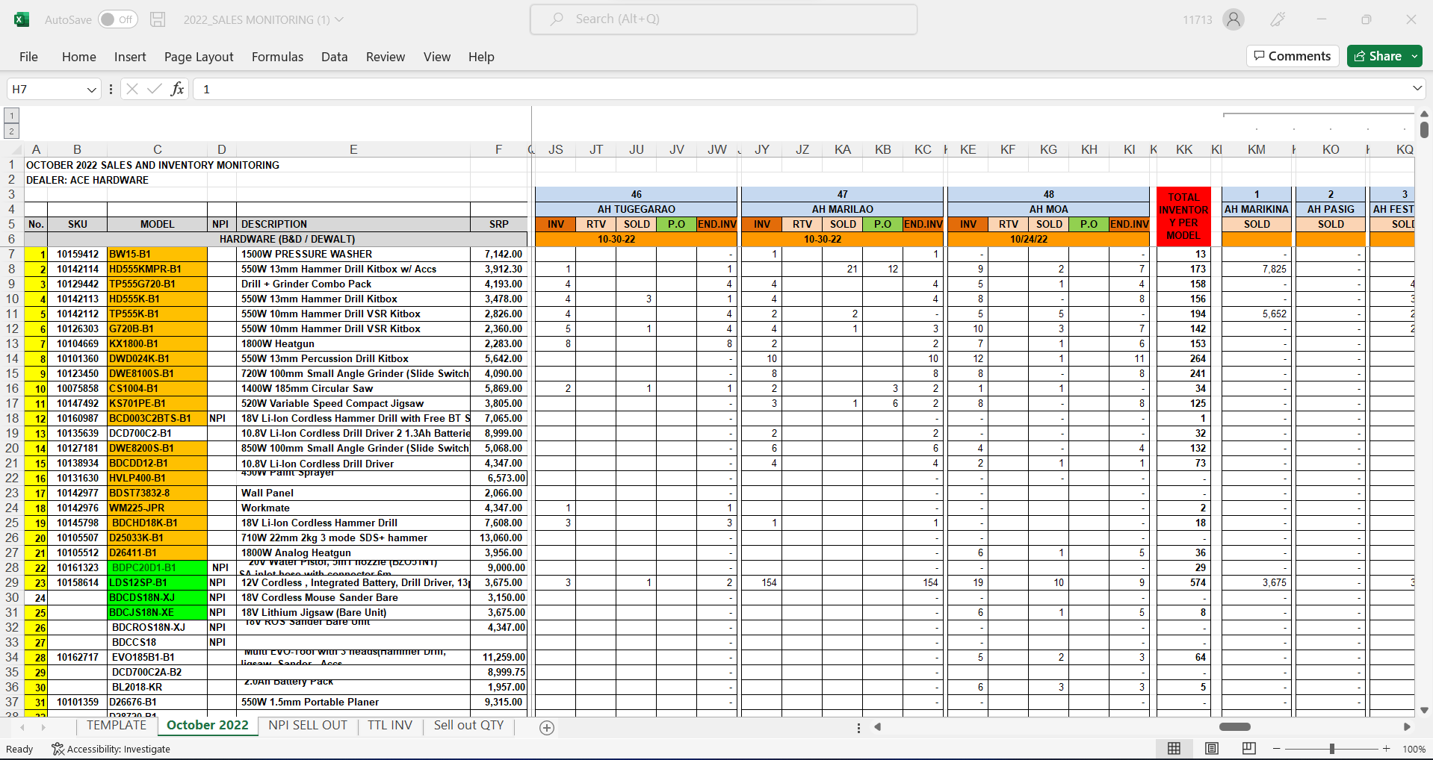Click the vertical scrollbar down arrow
The height and width of the screenshot is (760, 1433).
(x=1424, y=710)
